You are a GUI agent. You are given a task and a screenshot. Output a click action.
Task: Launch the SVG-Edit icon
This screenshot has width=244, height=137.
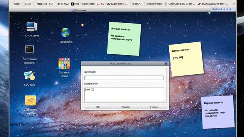(x=29, y=76)
